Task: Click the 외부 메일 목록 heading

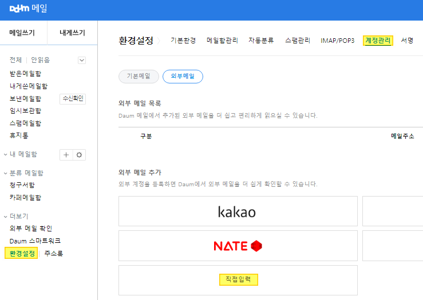Action: [140, 103]
